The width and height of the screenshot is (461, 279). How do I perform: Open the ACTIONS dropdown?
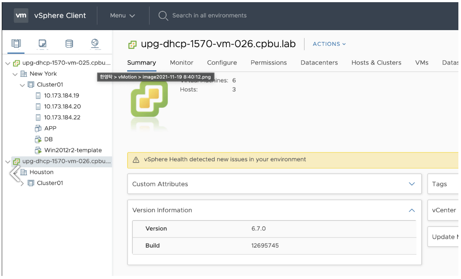click(329, 44)
